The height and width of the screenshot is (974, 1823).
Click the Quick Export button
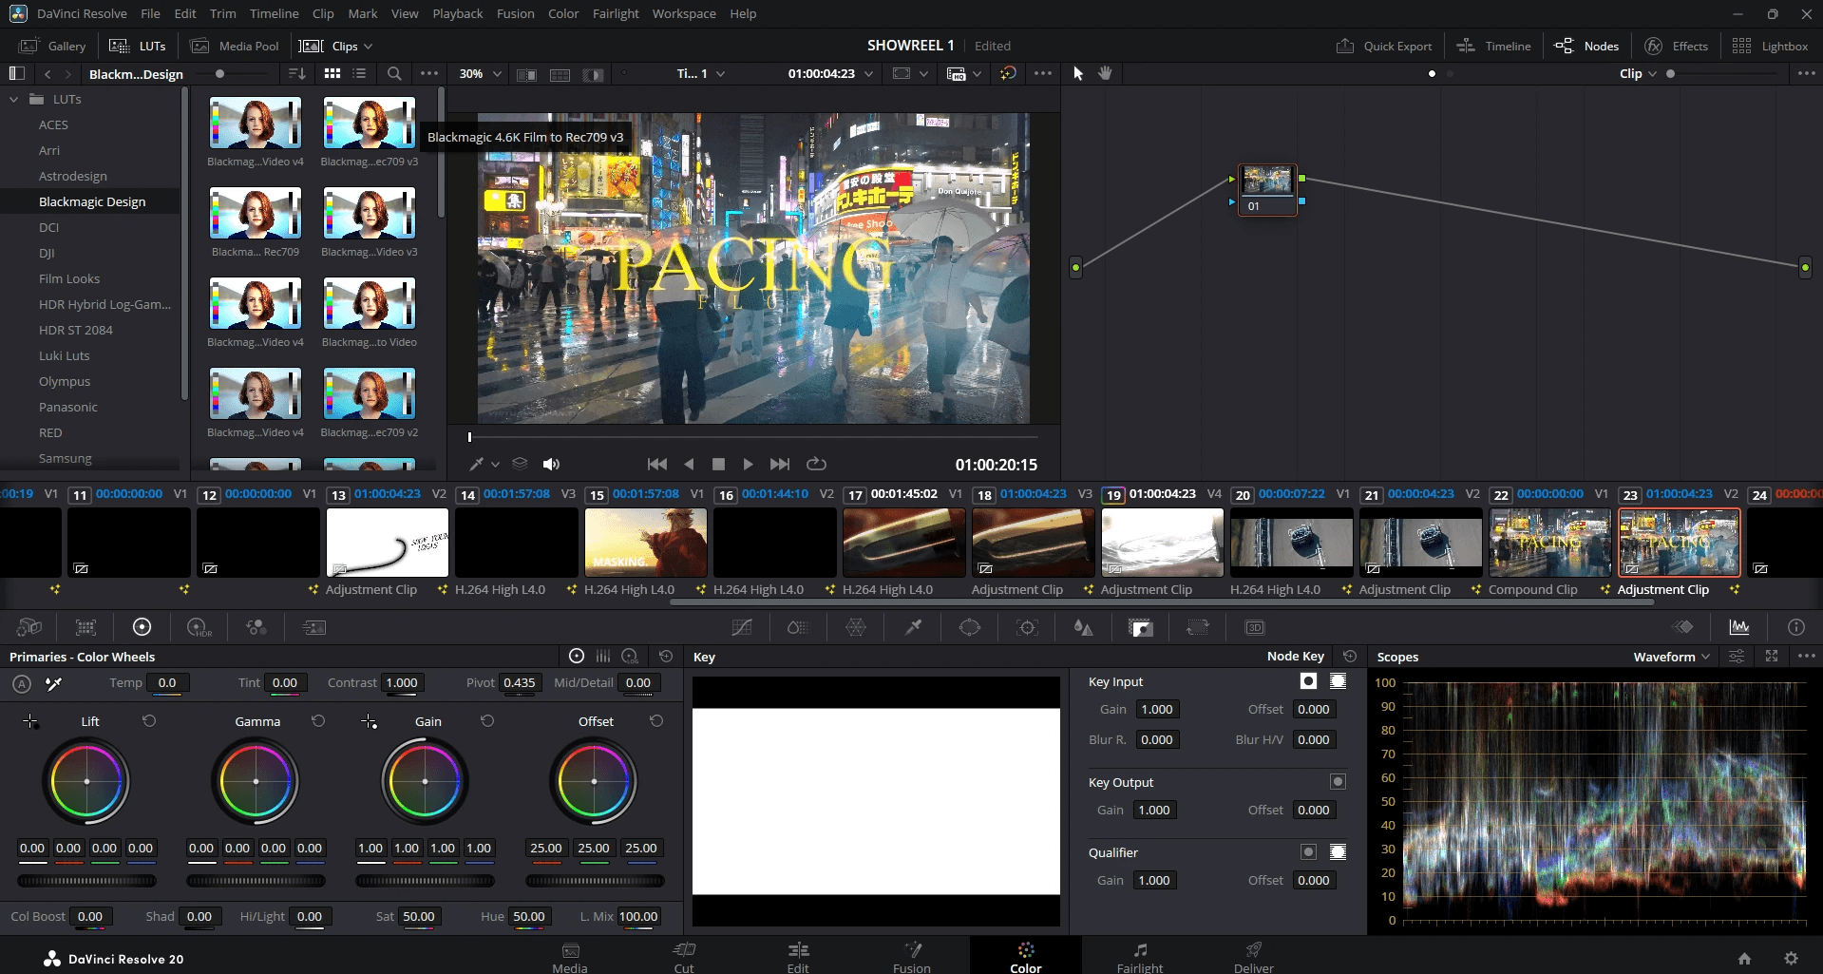(1384, 46)
